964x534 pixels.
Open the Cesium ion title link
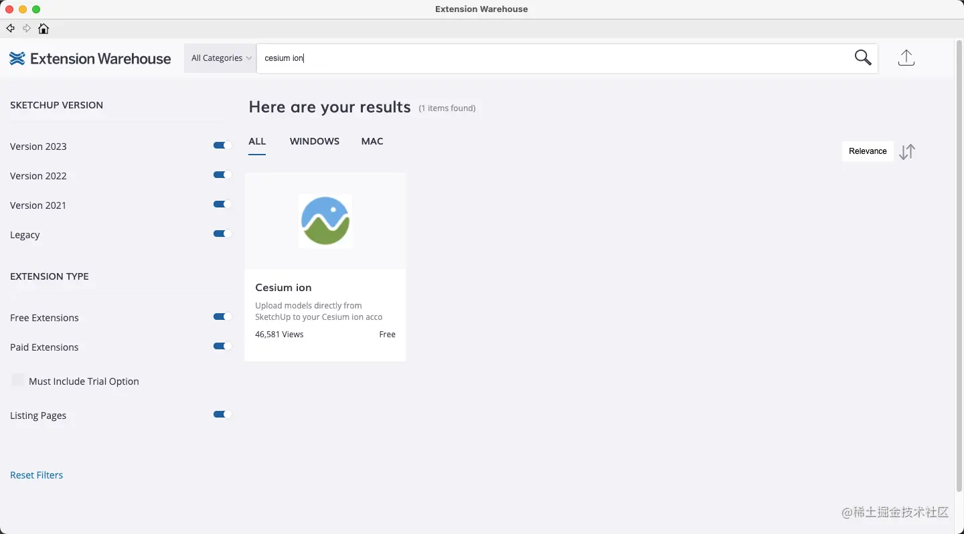tap(283, 288)
